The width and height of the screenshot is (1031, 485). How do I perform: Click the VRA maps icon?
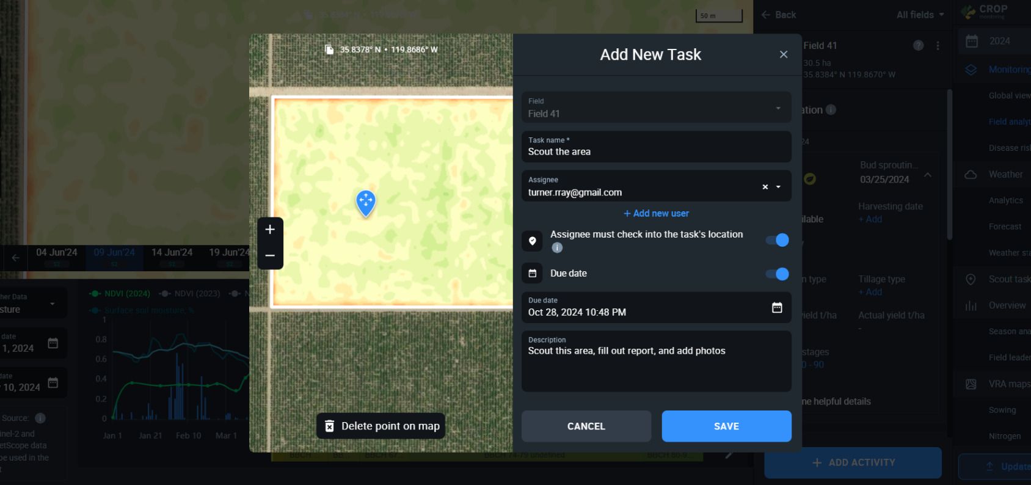[971, 384]
